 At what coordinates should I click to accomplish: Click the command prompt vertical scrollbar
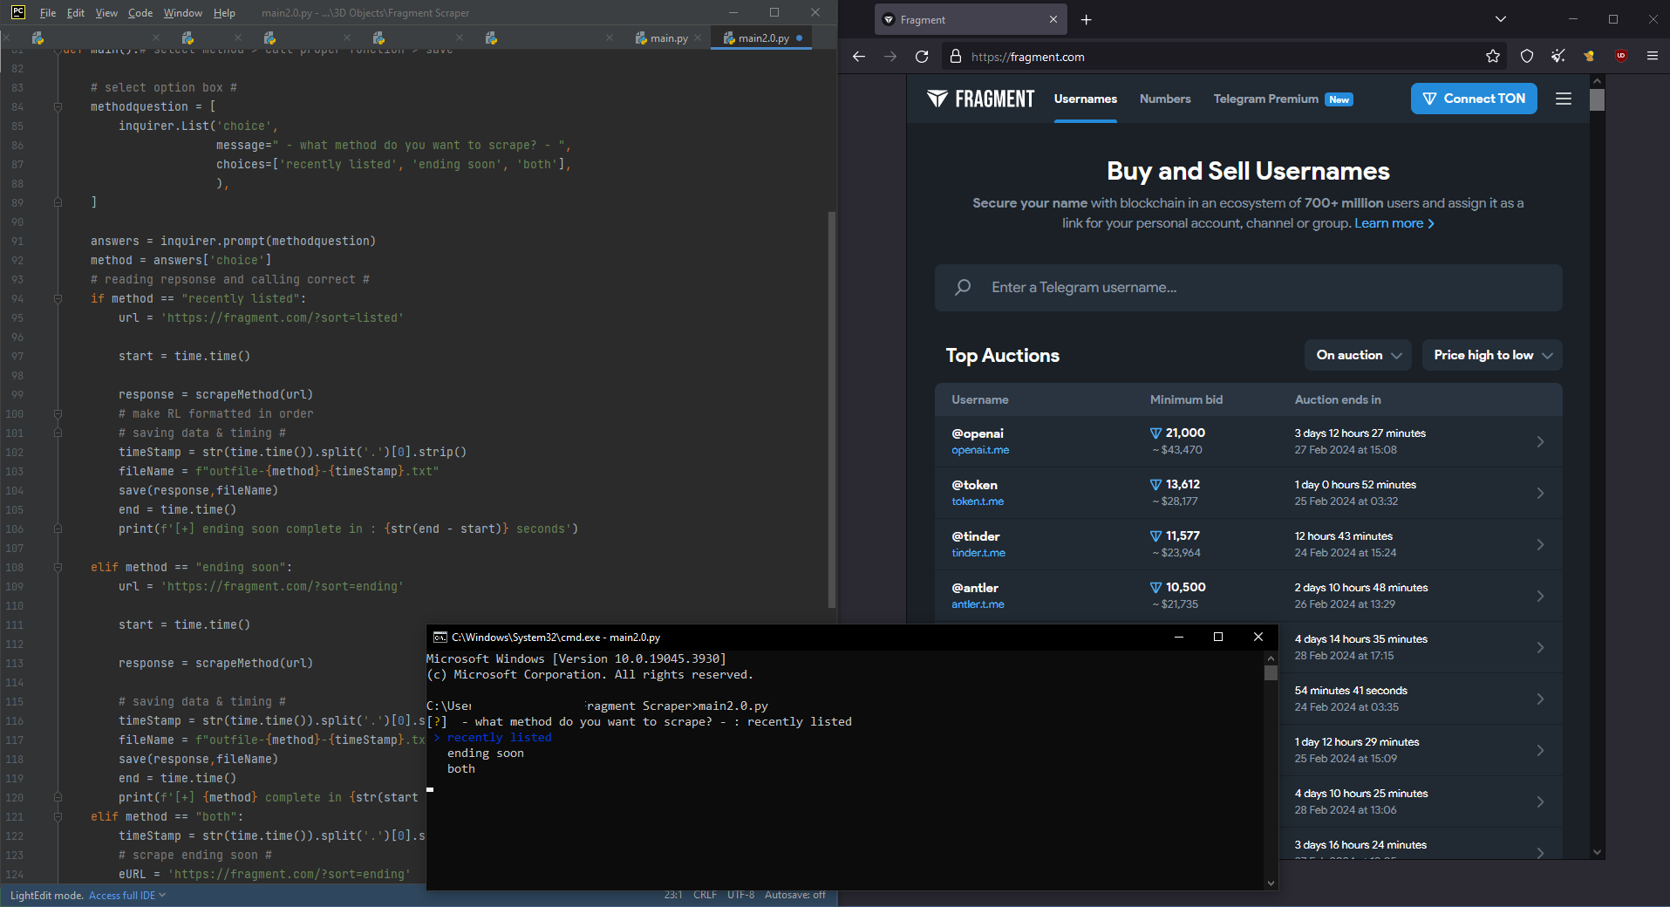[x=1271, y=767]
